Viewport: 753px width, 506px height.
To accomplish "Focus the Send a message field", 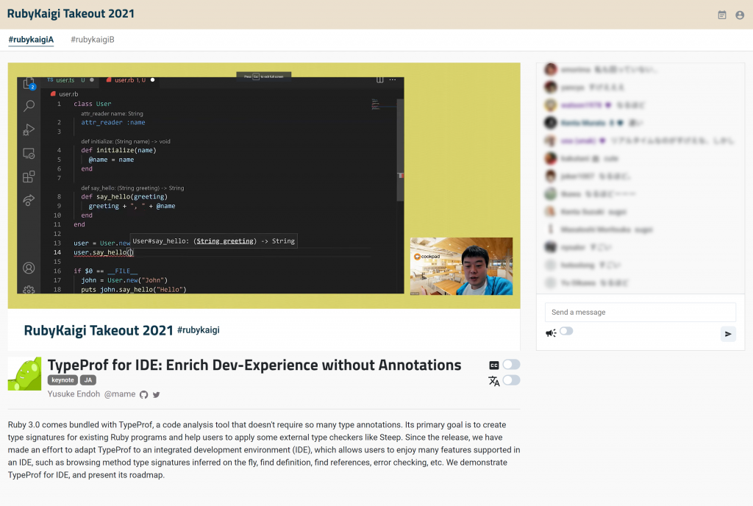I will tap(640, 312).
